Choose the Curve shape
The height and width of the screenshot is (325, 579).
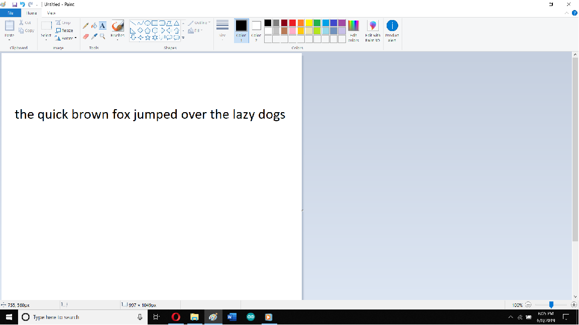140,23
